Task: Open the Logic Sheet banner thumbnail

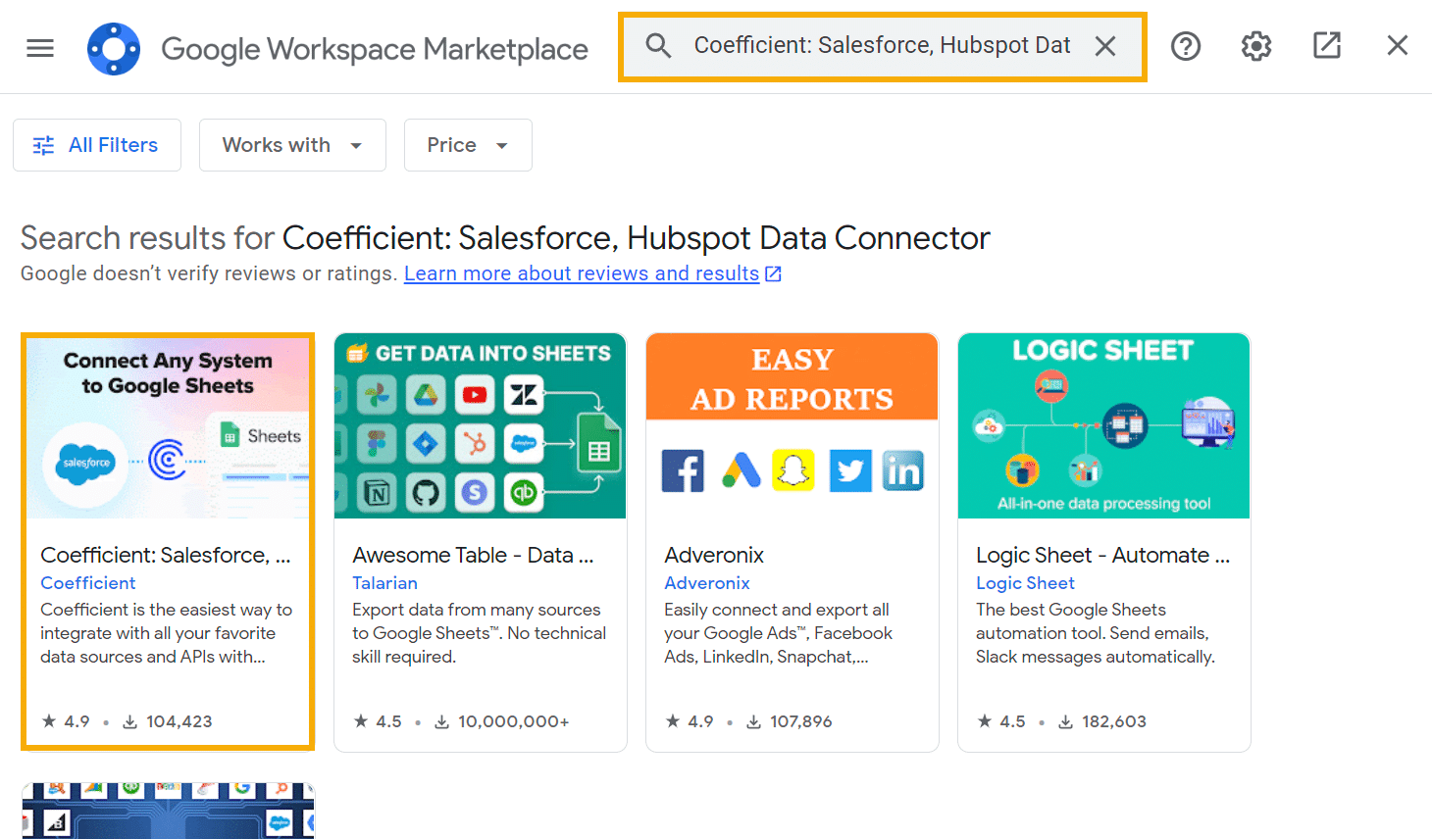Action: pyautogui.click(x=1103, y=426)
